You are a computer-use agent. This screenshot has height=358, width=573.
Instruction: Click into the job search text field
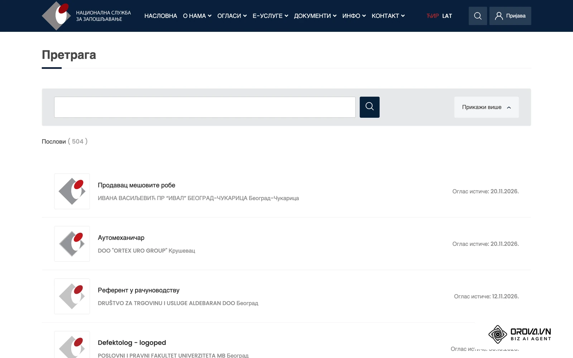click(205, 107)
